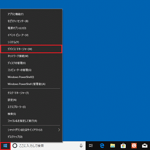Open the Mail app taskbar icon

[145, 146]
